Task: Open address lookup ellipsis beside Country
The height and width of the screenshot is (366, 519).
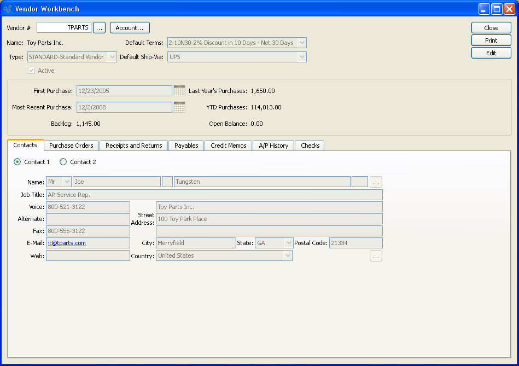Action: (x=376, y=256)
